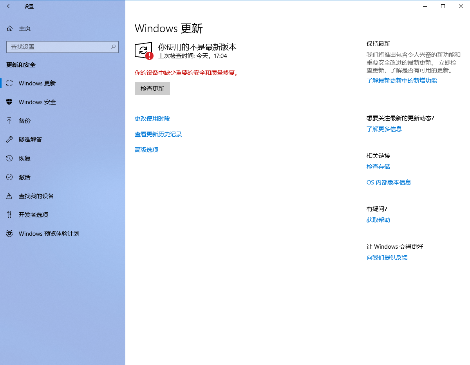Click the 获取帮助 link
Image resolution: width=470 pixels, height=365 pixels.
(x=378, y=220)
